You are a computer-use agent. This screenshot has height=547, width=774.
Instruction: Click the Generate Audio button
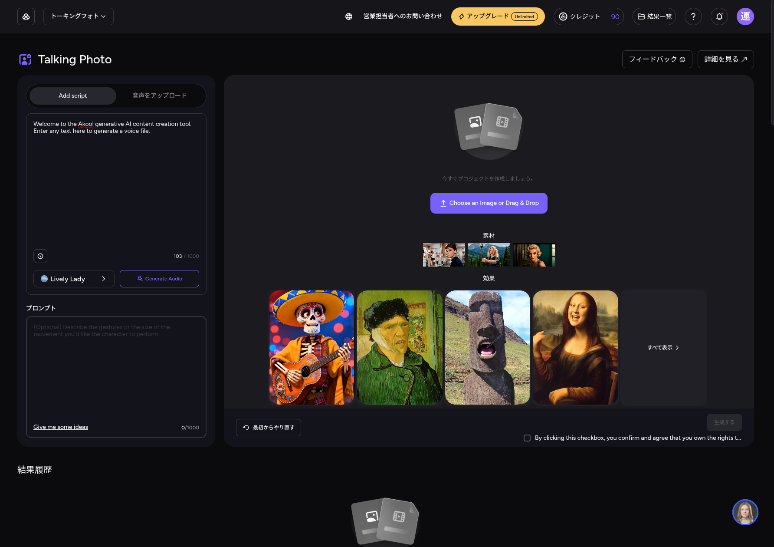tap(159, 279)
